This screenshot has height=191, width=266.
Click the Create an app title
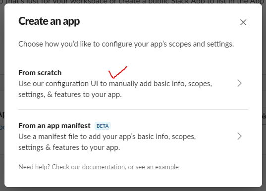49,21
